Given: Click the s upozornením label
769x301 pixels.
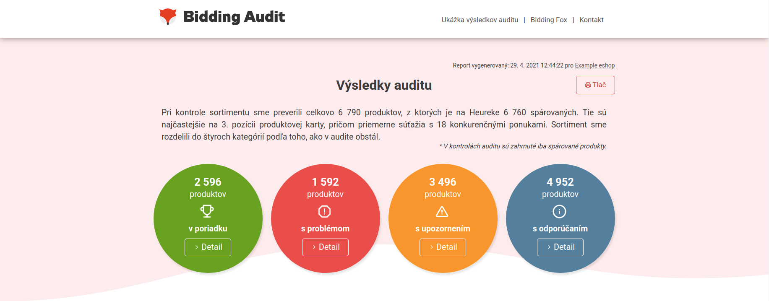Looking at the screenshot, I should pyautogui.click(x=443, y=228).
